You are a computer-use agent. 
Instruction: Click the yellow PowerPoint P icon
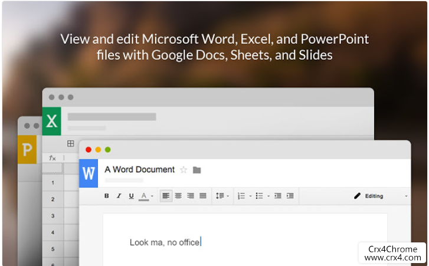coord(27,150)
